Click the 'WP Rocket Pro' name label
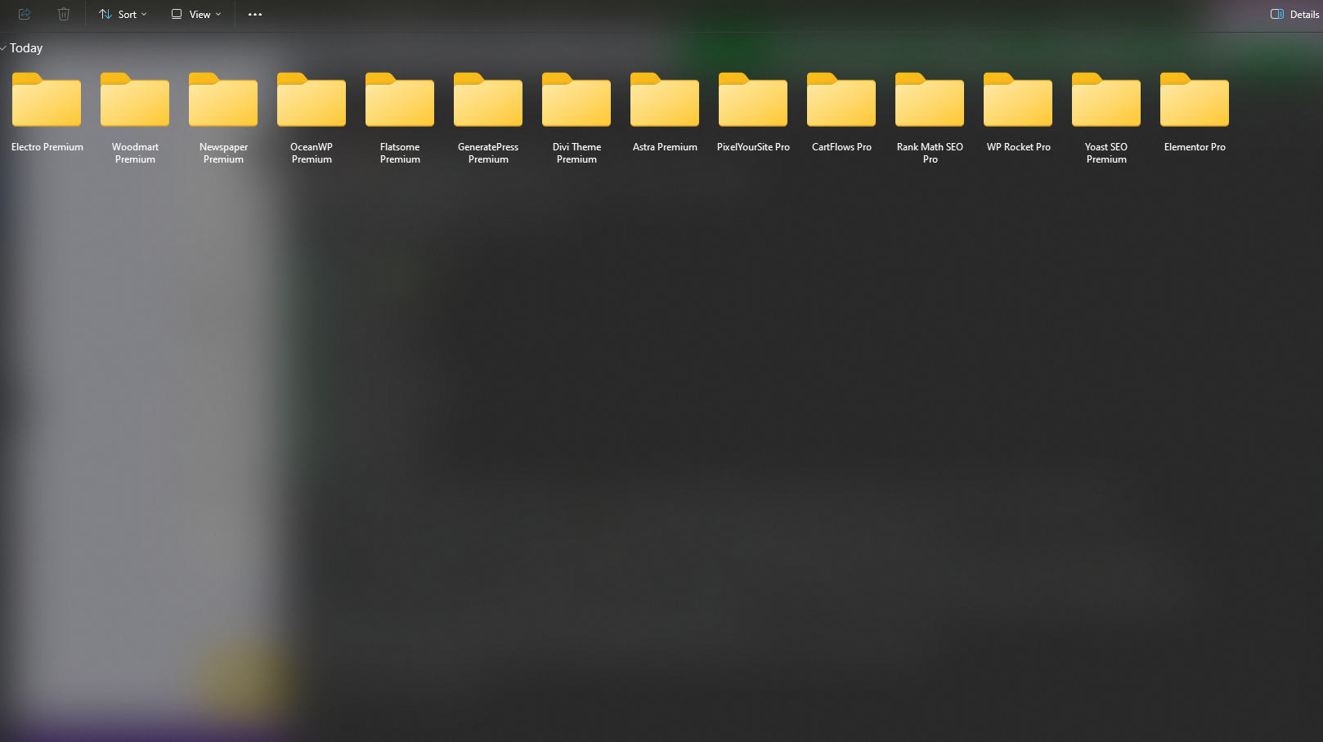This screenshot has width=1323, height=742. coord(1018,147)
